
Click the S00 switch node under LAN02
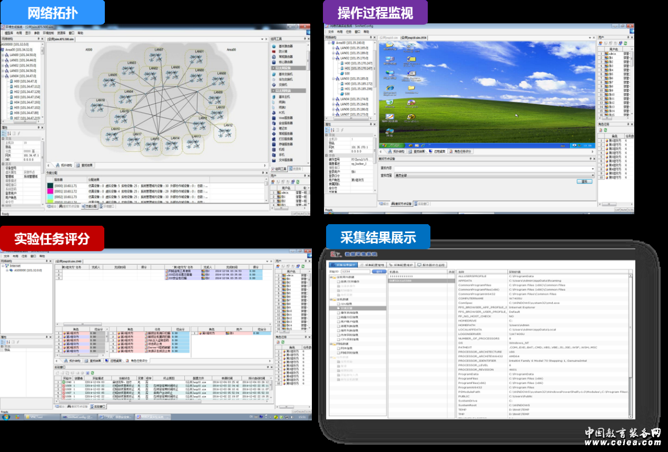click(x=347, y=73)
